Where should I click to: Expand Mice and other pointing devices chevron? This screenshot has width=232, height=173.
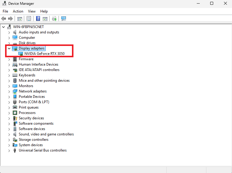pyautogui.click(x=9, y=81)
